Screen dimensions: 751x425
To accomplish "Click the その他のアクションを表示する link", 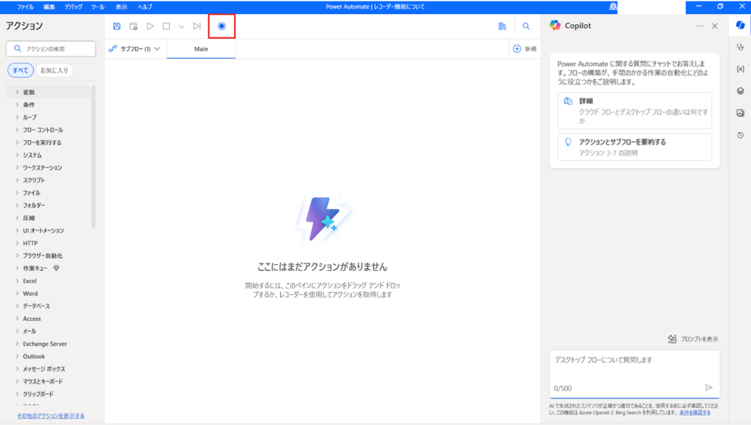I will [45, 415].
